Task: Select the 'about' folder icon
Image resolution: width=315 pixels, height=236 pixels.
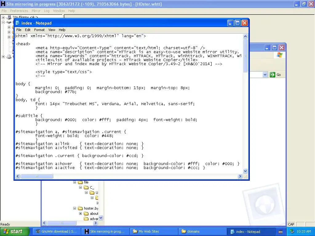Action: (x=86, y=214)
